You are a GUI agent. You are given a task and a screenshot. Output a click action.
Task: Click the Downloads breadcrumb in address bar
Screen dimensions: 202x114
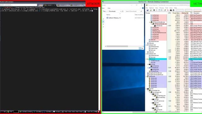click(x=112, y=11)
